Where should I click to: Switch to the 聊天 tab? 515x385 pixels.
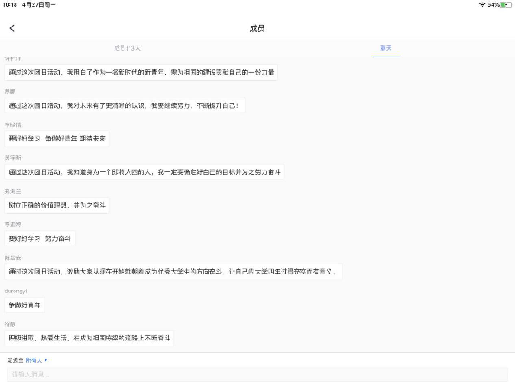386,48
